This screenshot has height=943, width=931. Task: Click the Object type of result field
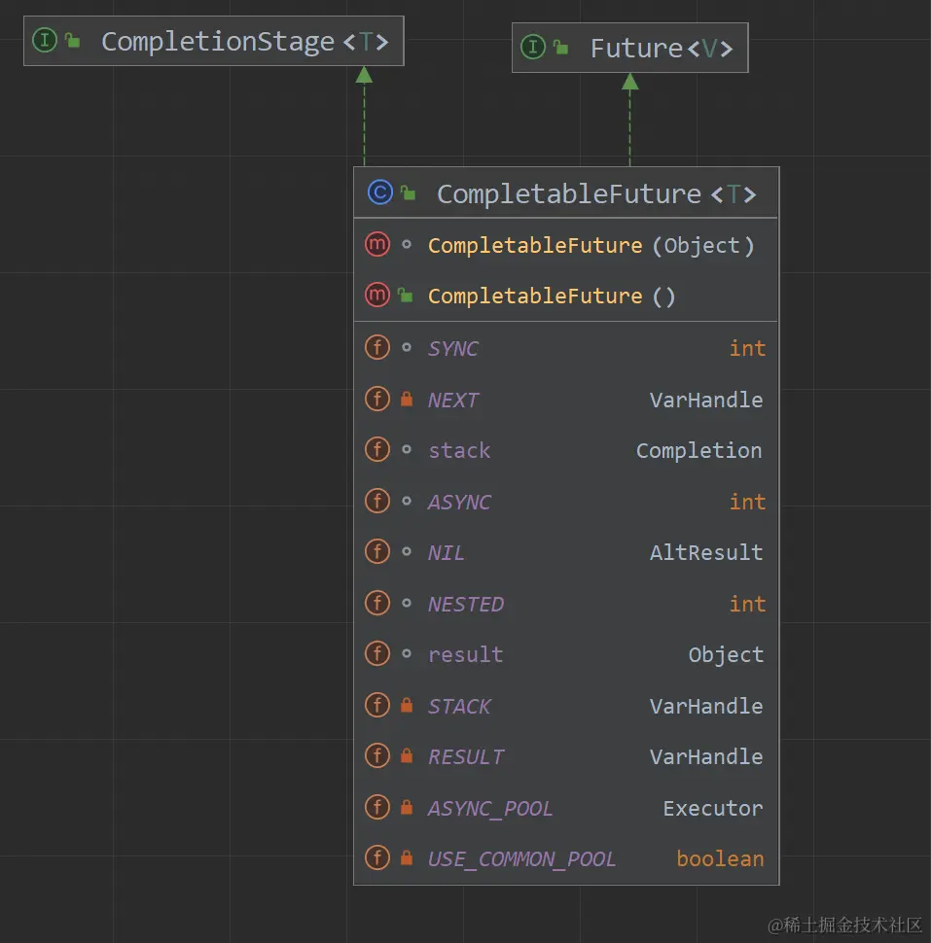tap(726, 655)
